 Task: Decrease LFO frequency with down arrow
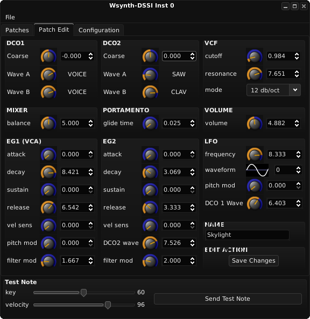(298, 156)
